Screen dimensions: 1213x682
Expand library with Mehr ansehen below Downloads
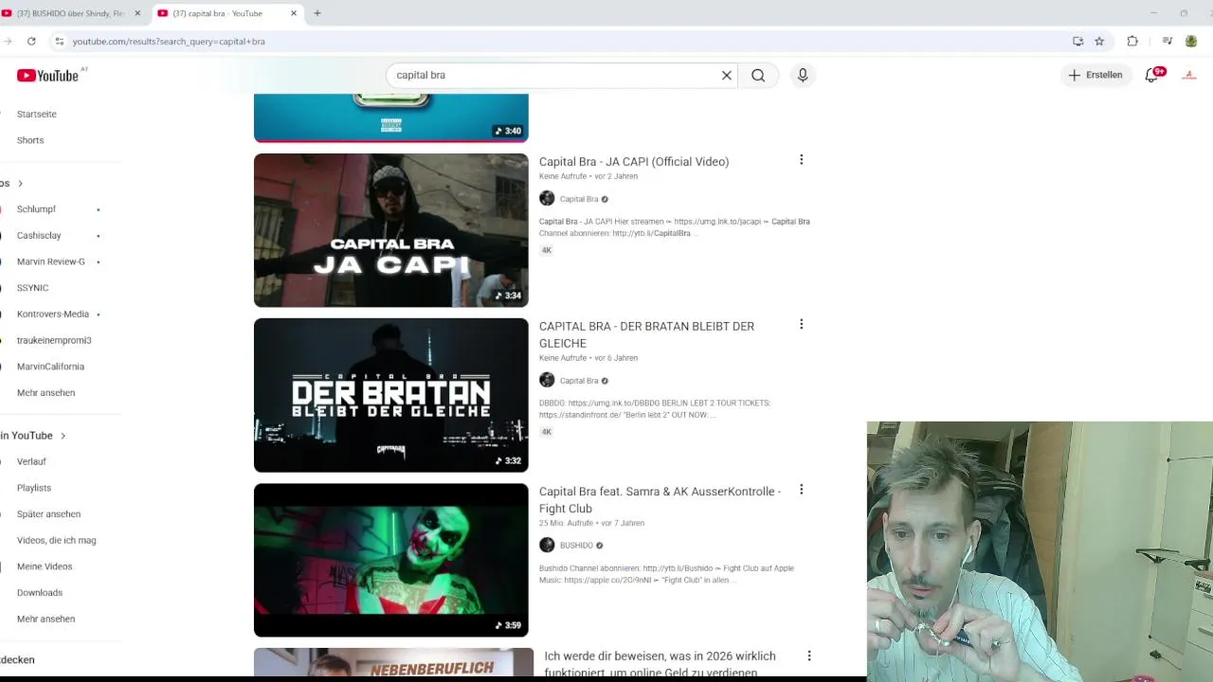click(x=45, y=619)
